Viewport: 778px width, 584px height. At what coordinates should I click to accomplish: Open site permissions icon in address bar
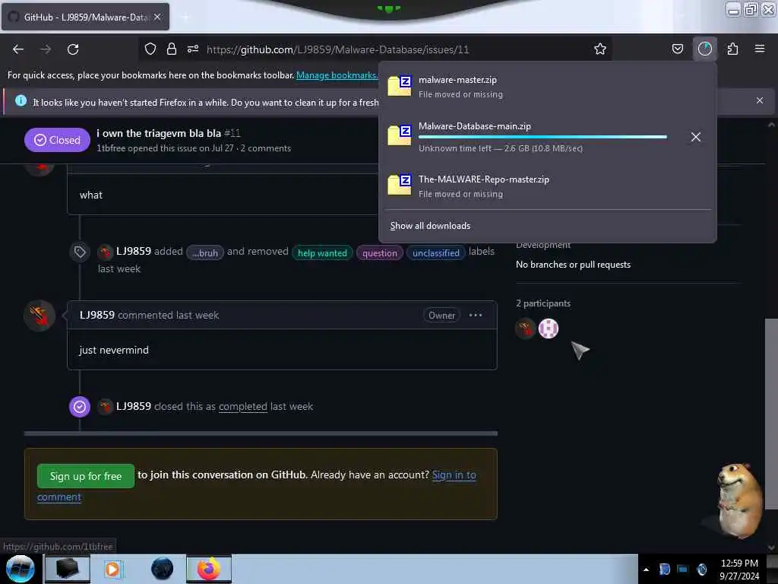coord(193,49)
